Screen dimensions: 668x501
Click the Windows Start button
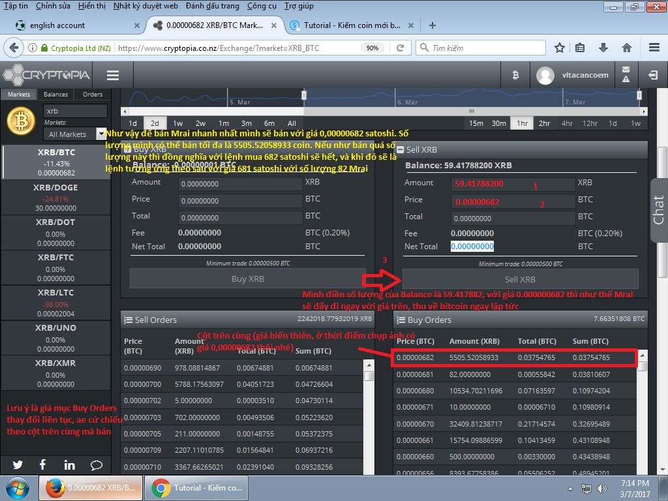point(17,488)
